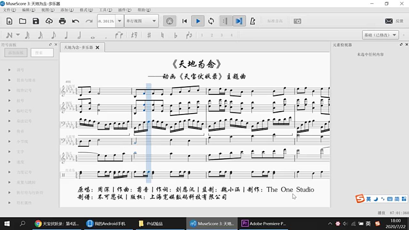Focus the 搜索 palette search field
This screenshot has height=230, width=409.
(42, 53)
